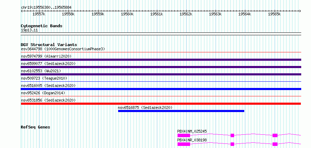This screenshot has height=148, width=311.
Task: Open variant nsv6531856 (Sedlazeck2020) label
Action: click(x=48, y=100)
